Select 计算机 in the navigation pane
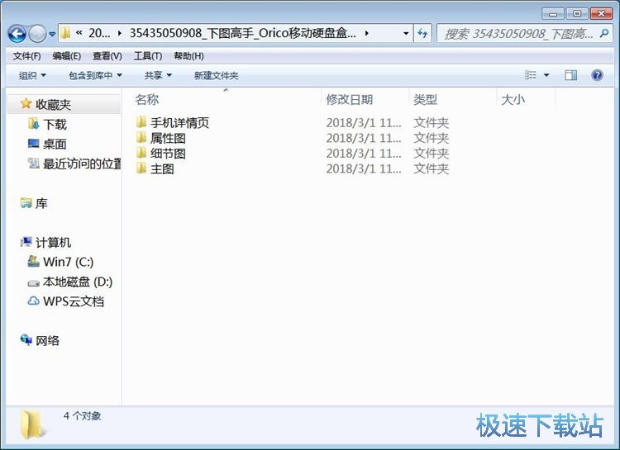 [x=53, y=242]
